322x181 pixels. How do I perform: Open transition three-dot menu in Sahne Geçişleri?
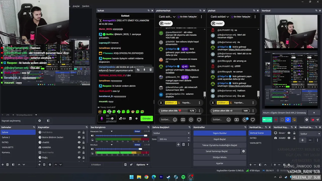(188, 144)
